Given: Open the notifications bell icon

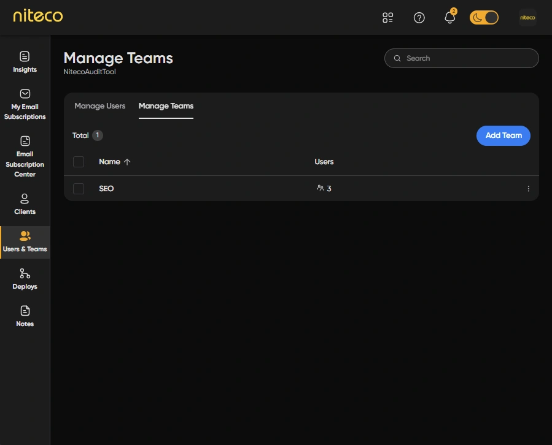Looking at the screenshot, I should (x=449, y=18).
